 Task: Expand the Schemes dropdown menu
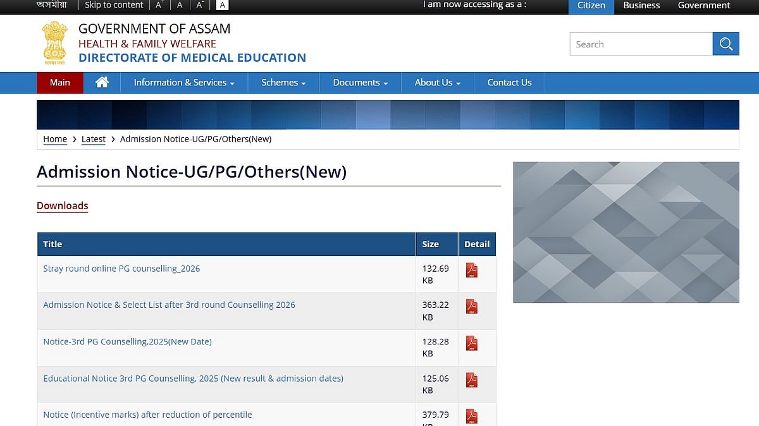(x=283, y=82)
